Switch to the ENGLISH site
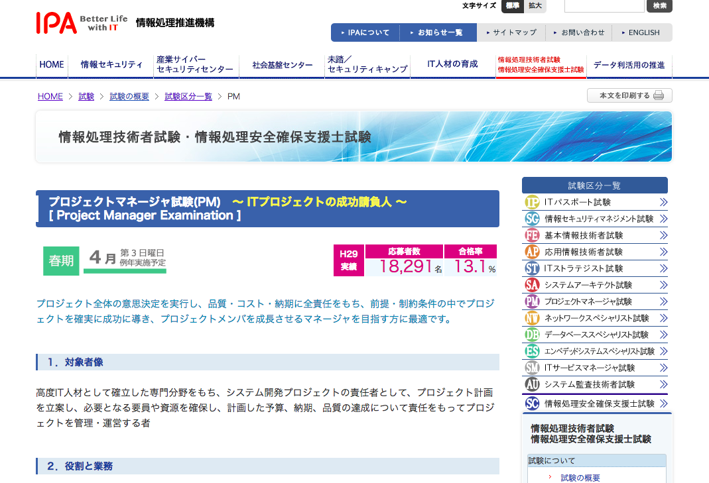The height and width of the screenshot is (483, 709). (x=641, y=32)
